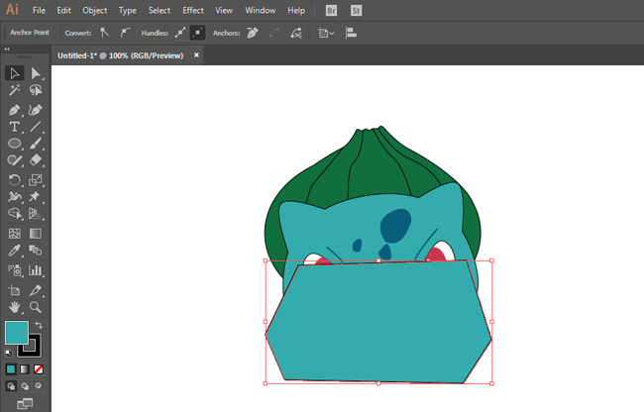Activate the Zoom tool
This screenshot has width=644, height=412.
pyautogui.click(x=36, y=307)
